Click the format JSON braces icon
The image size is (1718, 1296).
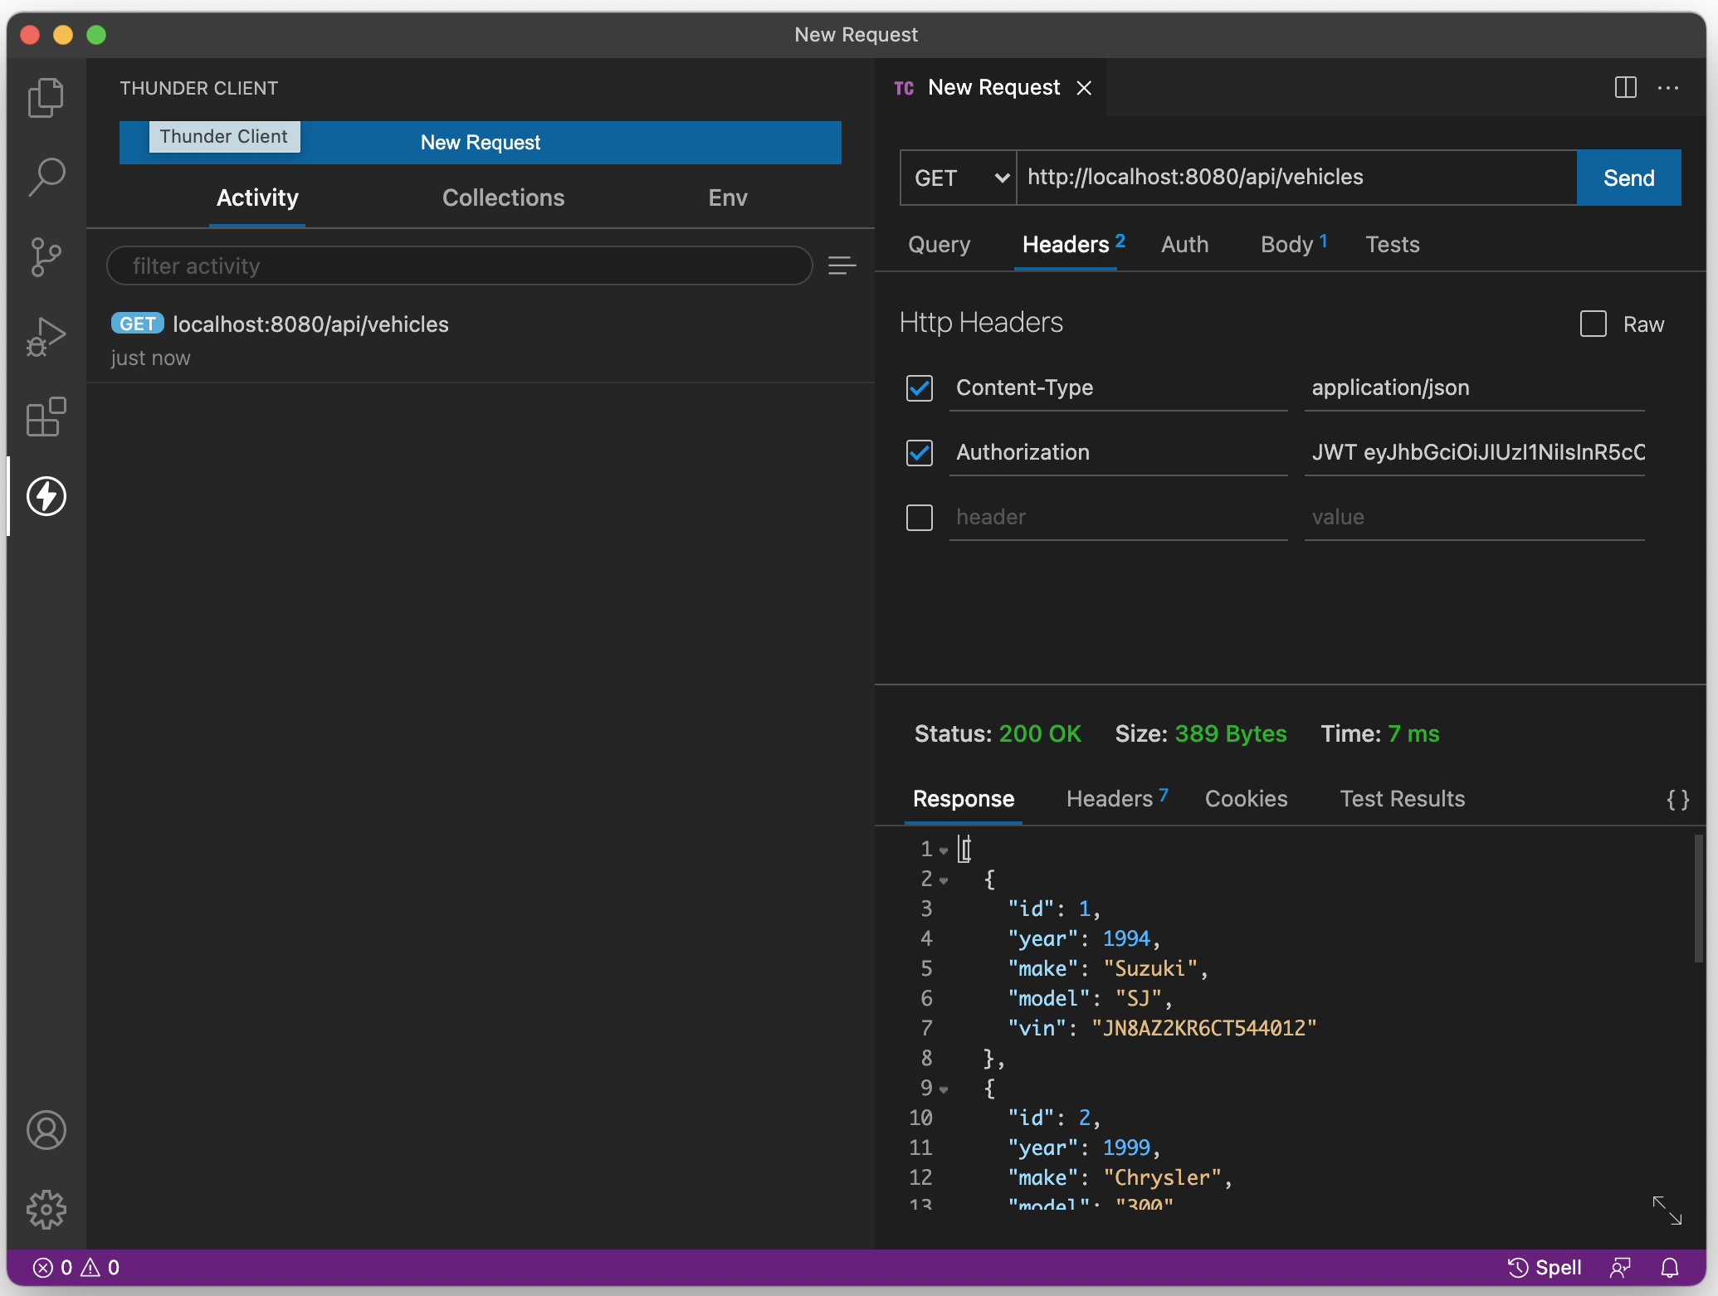1677,800
